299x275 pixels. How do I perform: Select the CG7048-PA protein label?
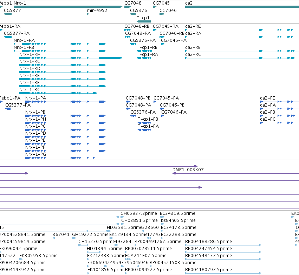(x=138, y=105)
